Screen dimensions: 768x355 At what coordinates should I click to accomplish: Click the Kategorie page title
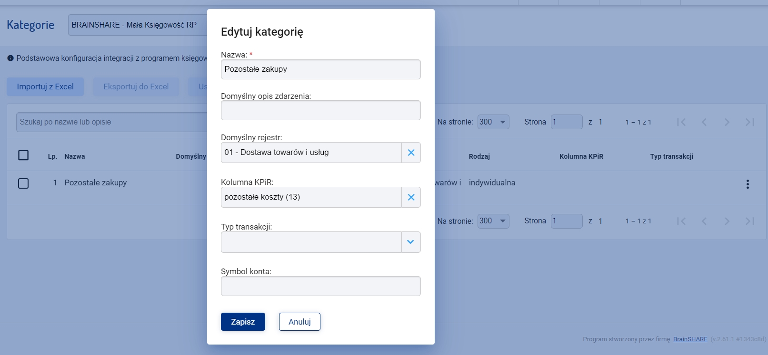click(x=30, y=25)
